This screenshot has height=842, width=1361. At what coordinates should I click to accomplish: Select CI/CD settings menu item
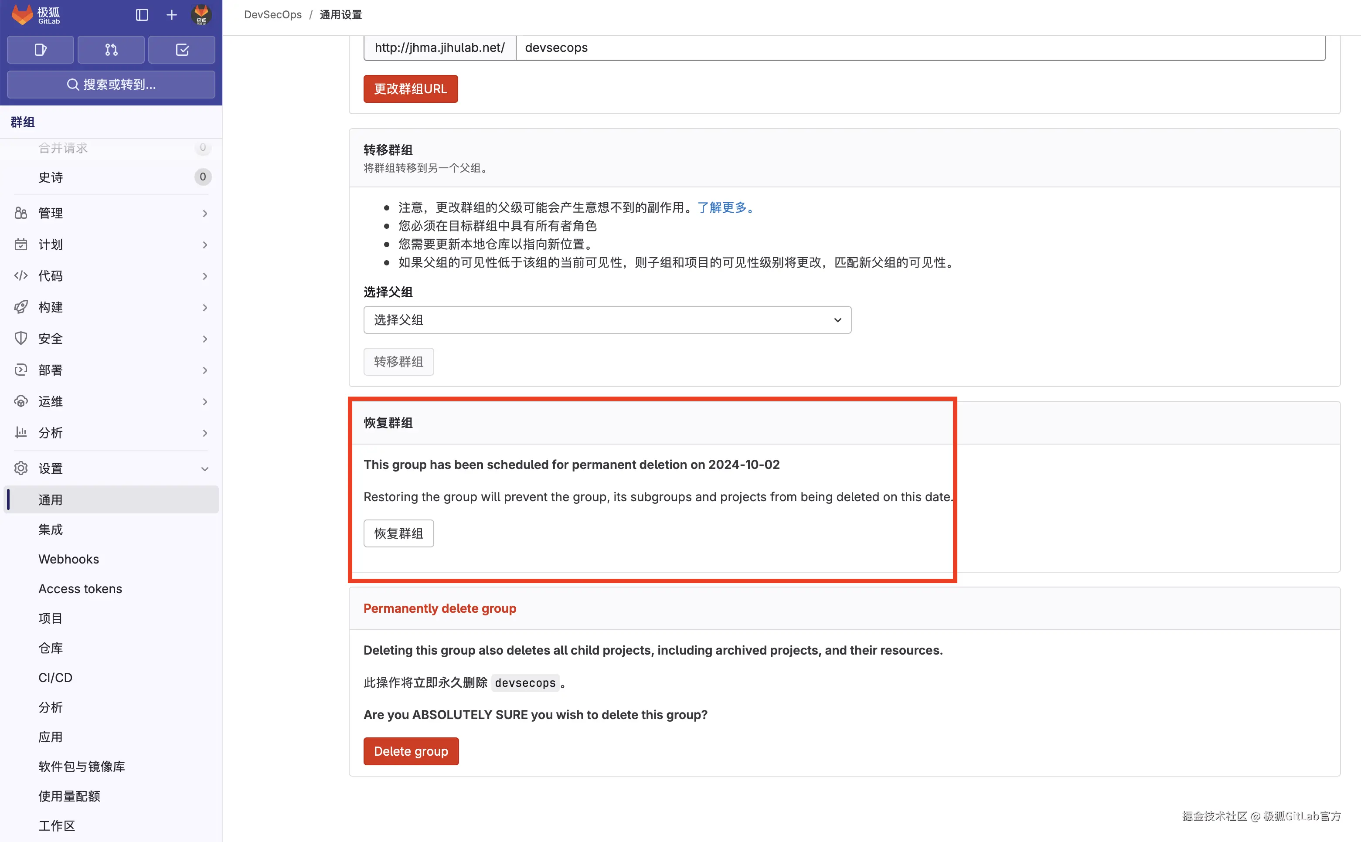point(55,678)
